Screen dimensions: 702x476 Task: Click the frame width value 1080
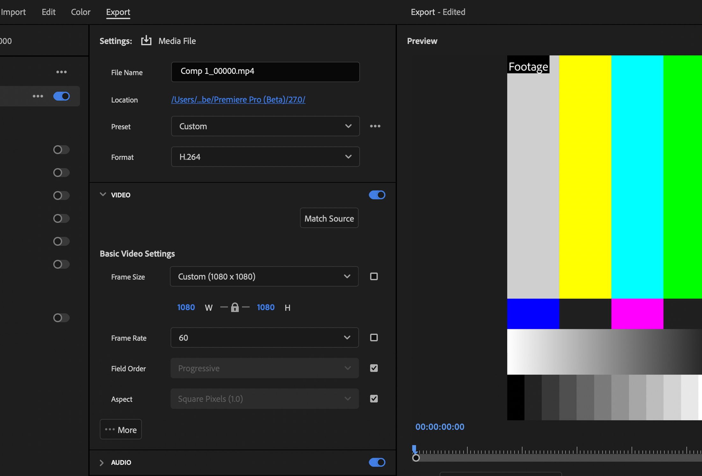tap(186, 307)
